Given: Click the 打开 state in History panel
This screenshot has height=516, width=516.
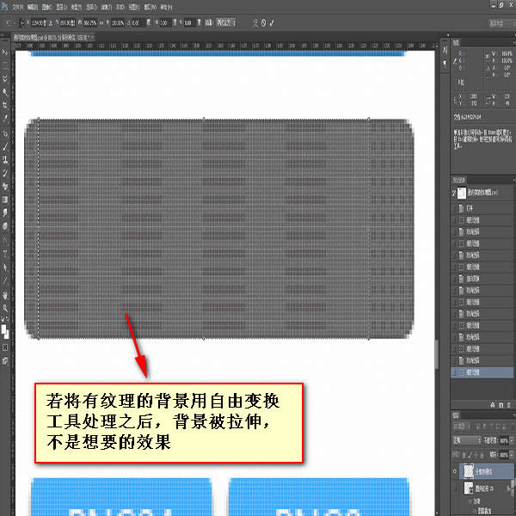Looking at the screenshot, I should (470, 209).
